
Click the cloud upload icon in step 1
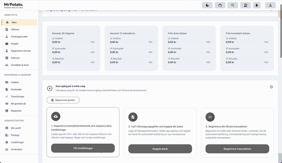pos(55,117)
